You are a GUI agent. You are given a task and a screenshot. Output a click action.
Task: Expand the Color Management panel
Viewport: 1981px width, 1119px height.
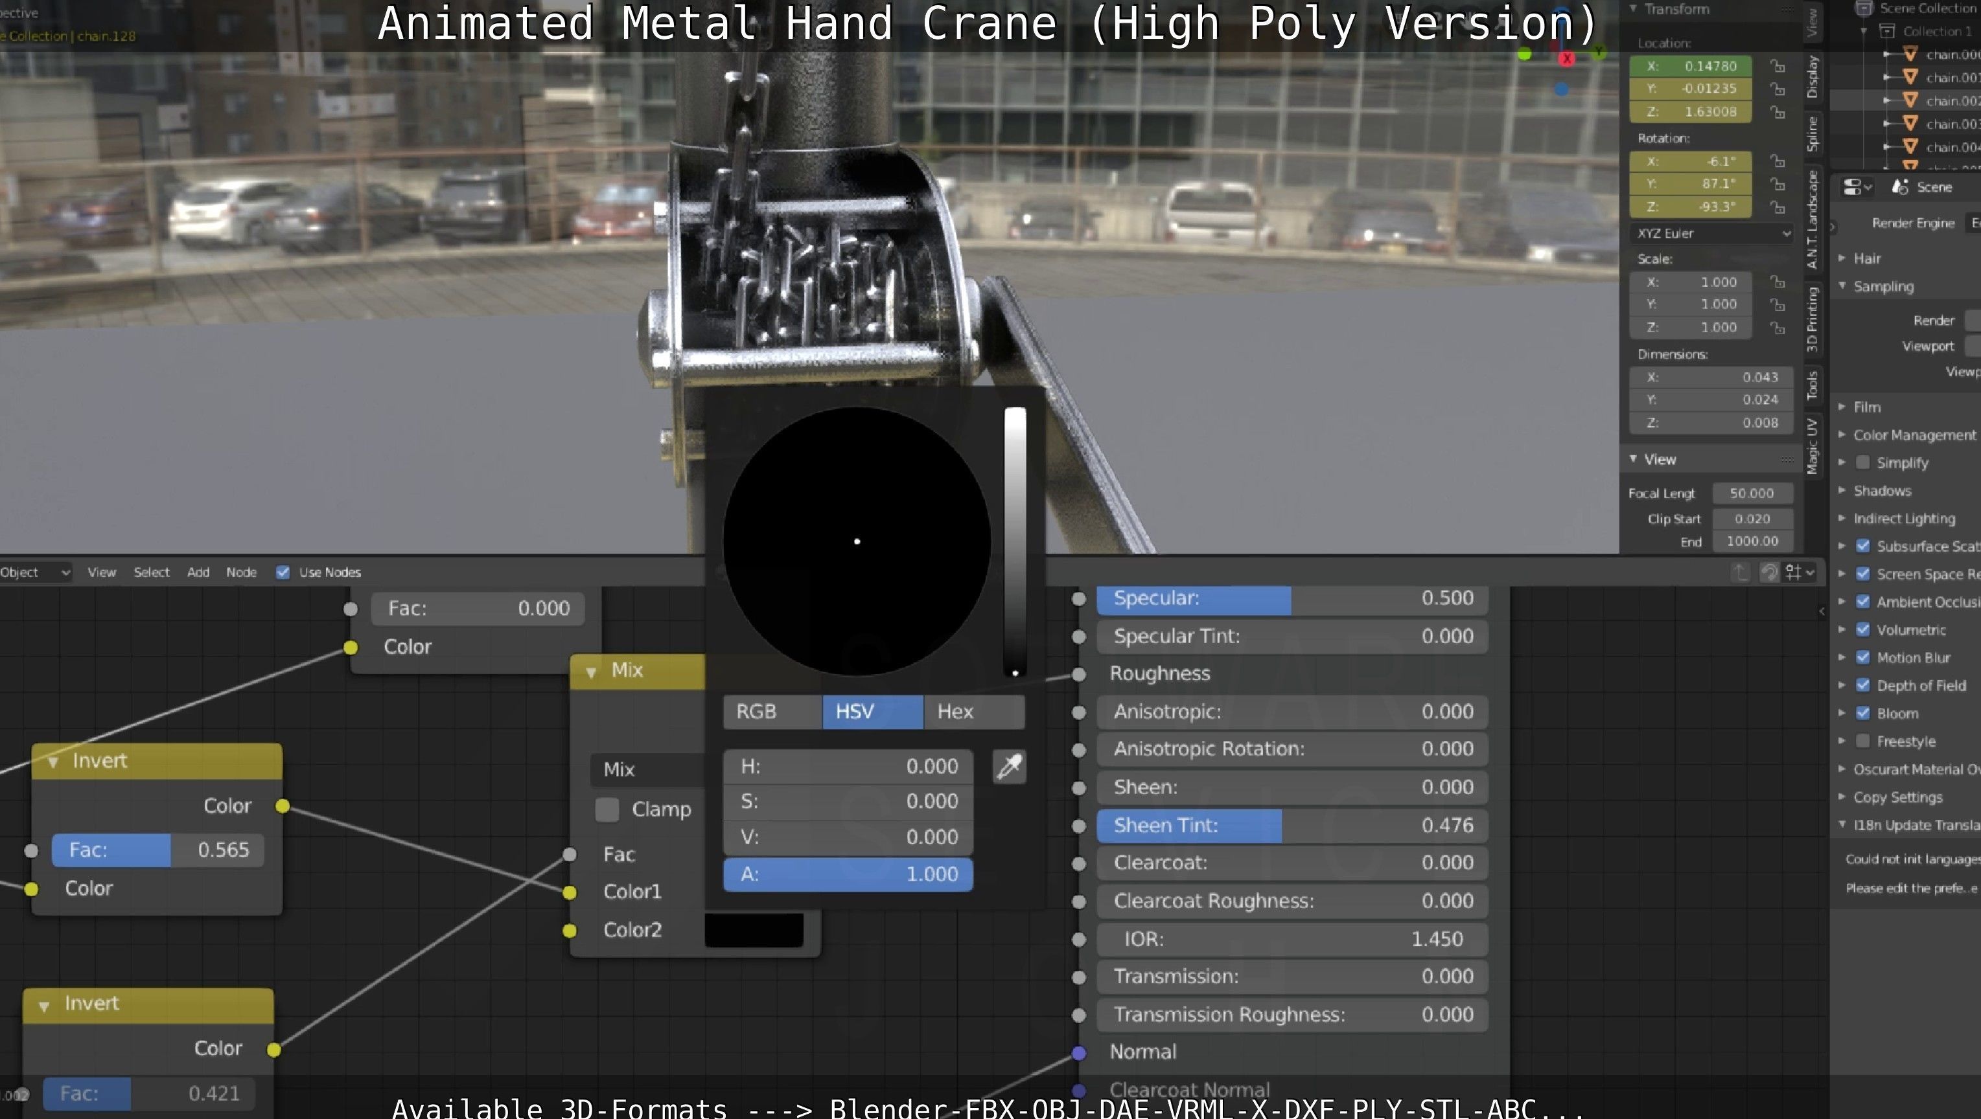pos(1842,435)
